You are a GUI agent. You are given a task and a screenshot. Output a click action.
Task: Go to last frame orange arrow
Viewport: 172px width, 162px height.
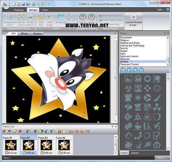87,131
